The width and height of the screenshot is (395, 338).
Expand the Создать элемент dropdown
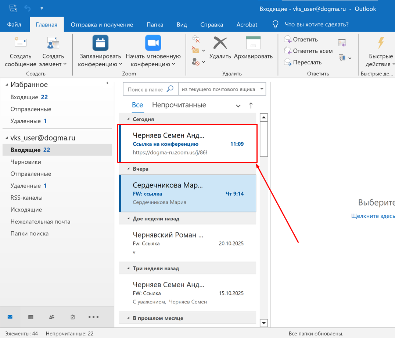pyautogui.click(x=53, y=60)
